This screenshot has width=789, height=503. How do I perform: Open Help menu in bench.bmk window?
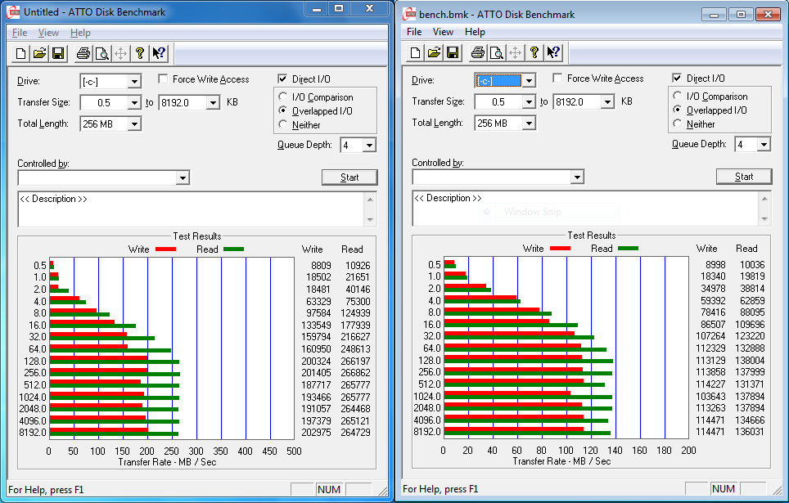[x=475, y=32]
